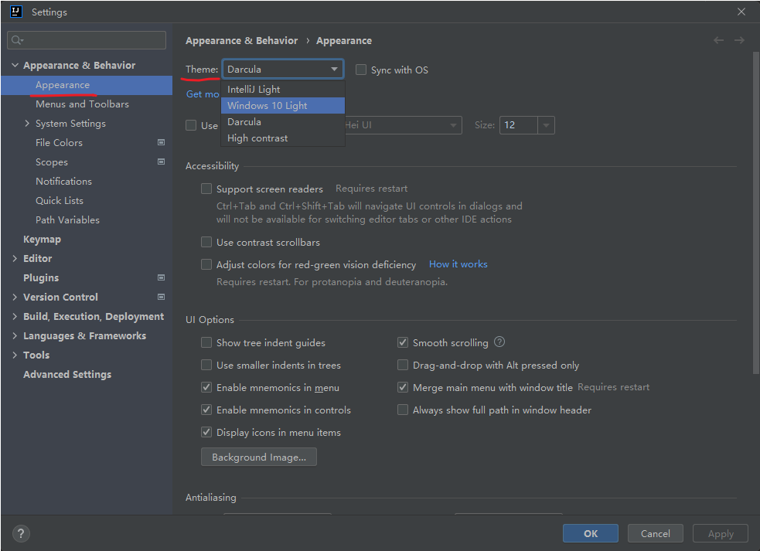
Task: Enable Use contrast scrollbars
Action: click(206, 242)
